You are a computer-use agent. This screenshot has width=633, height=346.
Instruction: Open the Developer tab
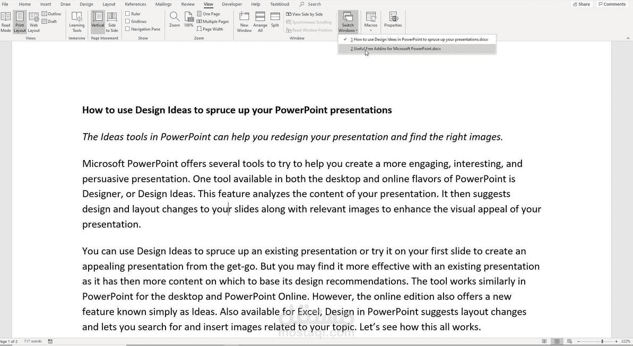(232, 4)
